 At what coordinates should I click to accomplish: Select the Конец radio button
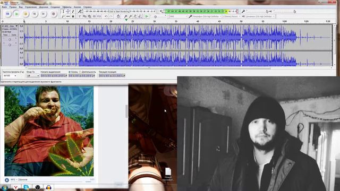70,72
